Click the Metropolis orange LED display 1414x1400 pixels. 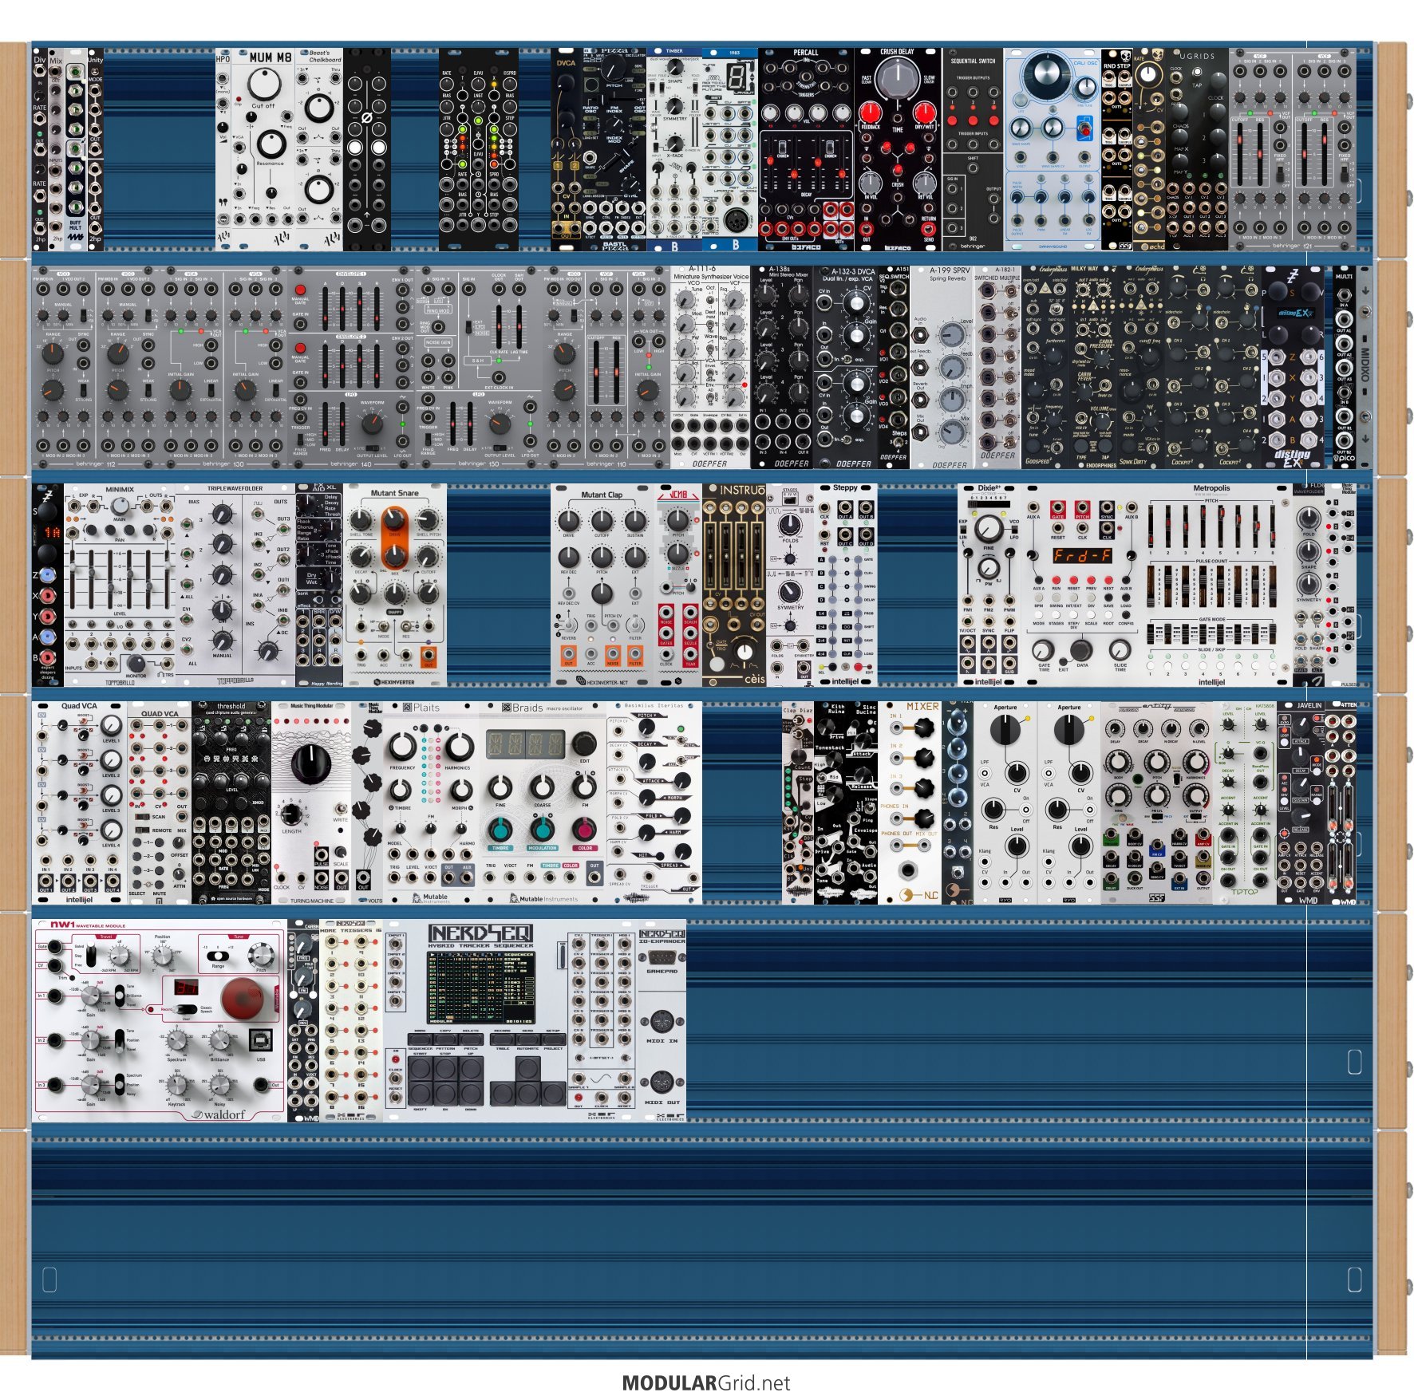click(x=1082, y=555)
